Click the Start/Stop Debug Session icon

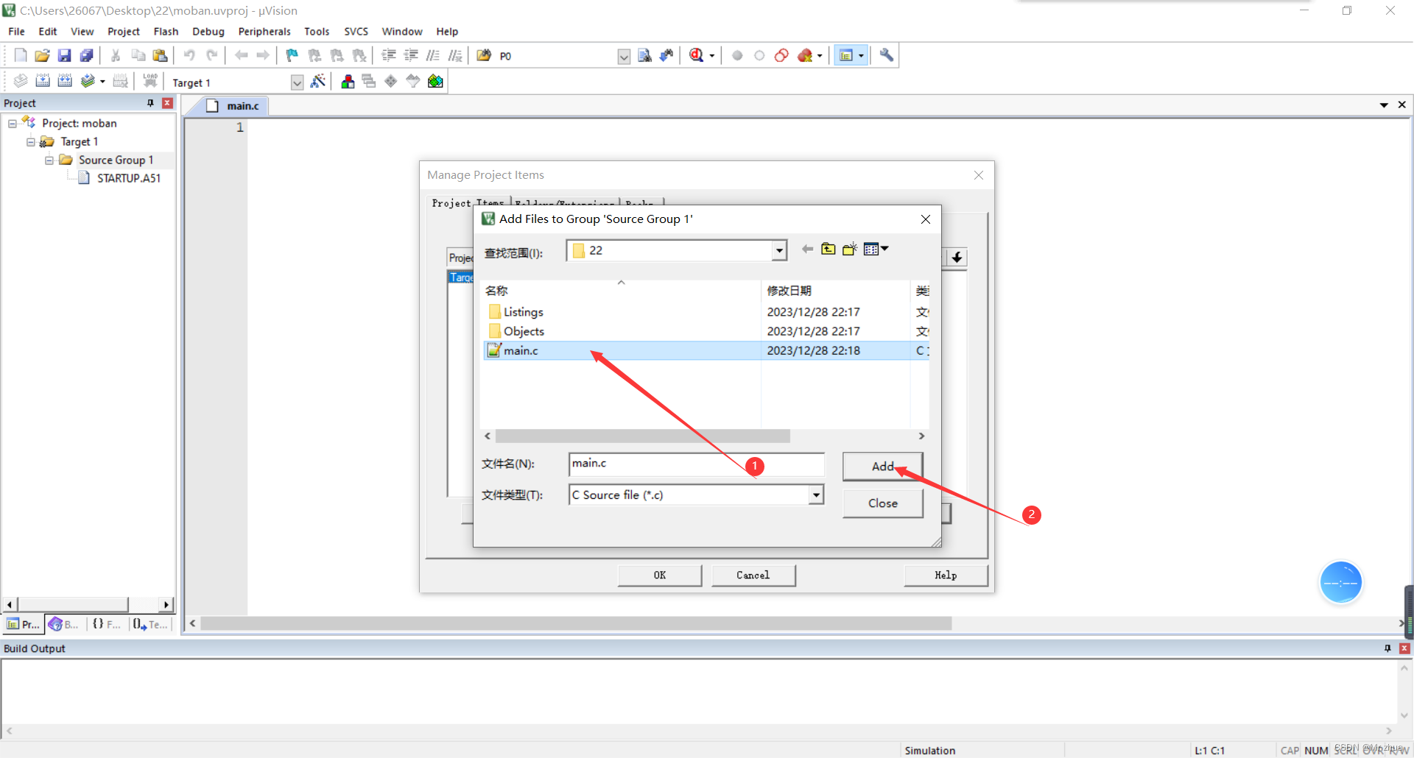click(697, 55)
